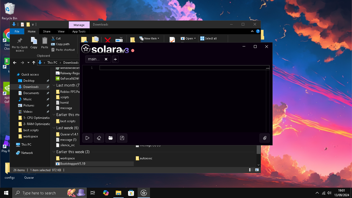Collapse the File Explorer ribbon
This screenshot has width=352, height=198.
click(252, 31)
